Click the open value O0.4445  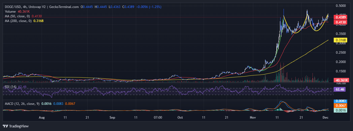pyautogui.click(x=87, y=7)
